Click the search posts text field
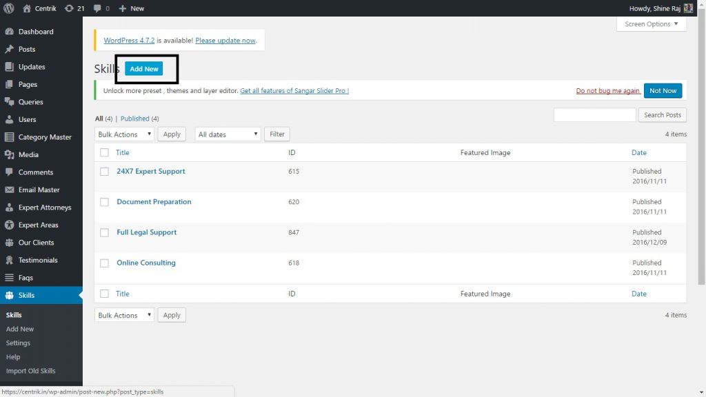This screenshot has width=706, height=397. (x=594, y=115)
